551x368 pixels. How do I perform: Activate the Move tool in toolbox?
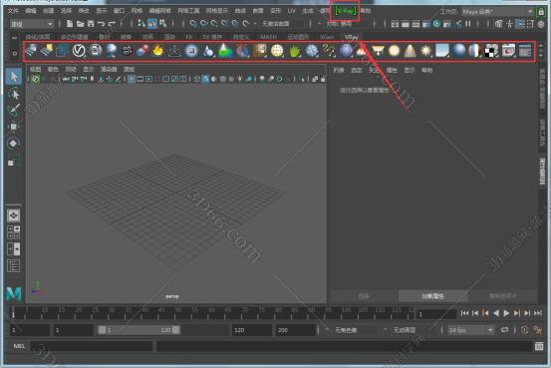click(x=14, y=127)
